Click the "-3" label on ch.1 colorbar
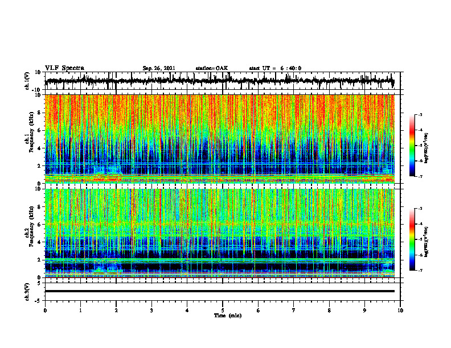 click(420, 115)
